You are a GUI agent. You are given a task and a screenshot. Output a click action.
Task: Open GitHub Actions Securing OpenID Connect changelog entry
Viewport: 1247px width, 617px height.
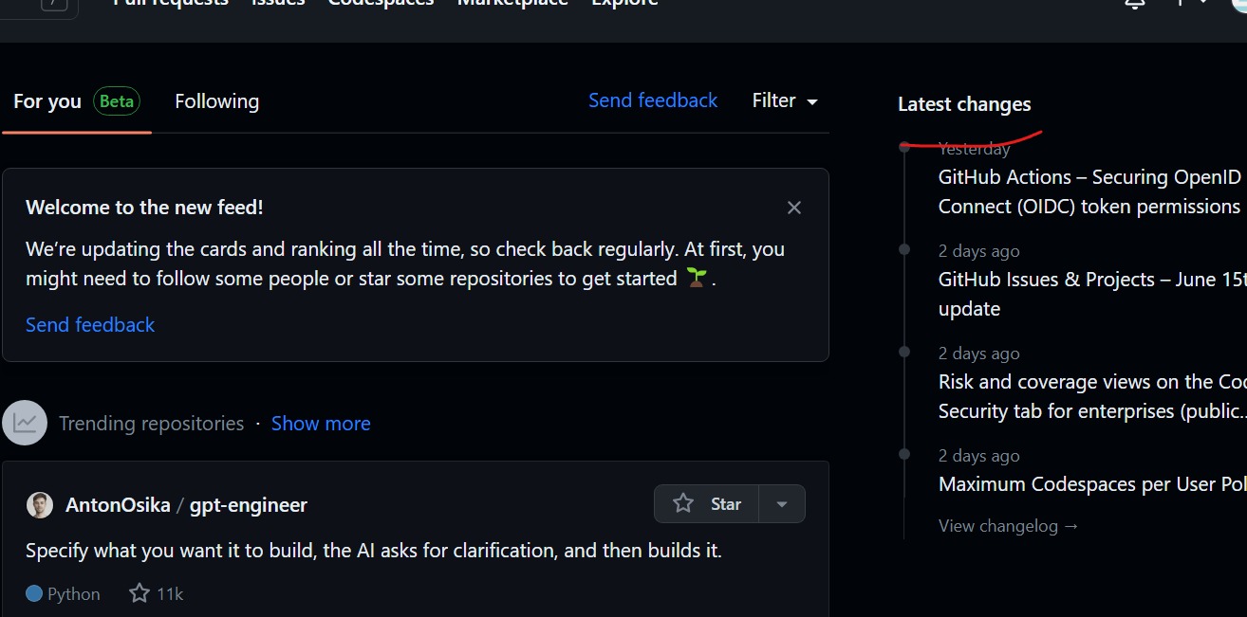coord(1091,191)
